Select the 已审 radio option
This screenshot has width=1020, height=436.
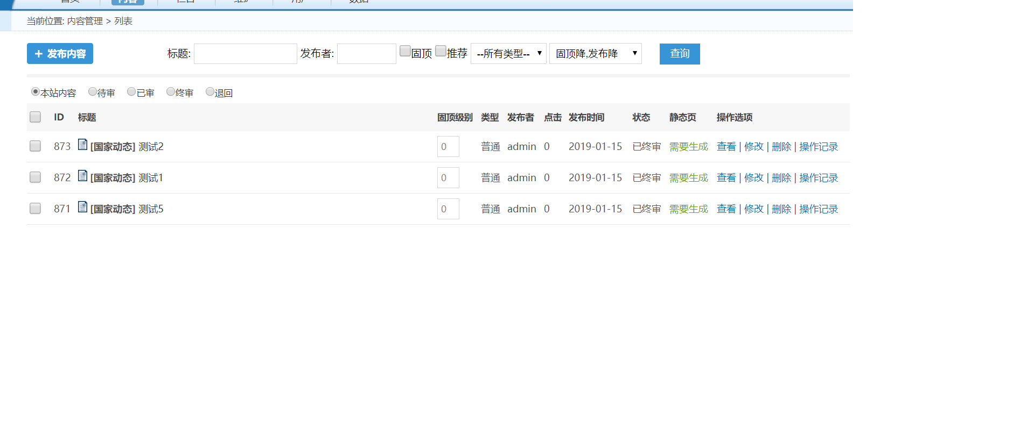click(131, 92)
